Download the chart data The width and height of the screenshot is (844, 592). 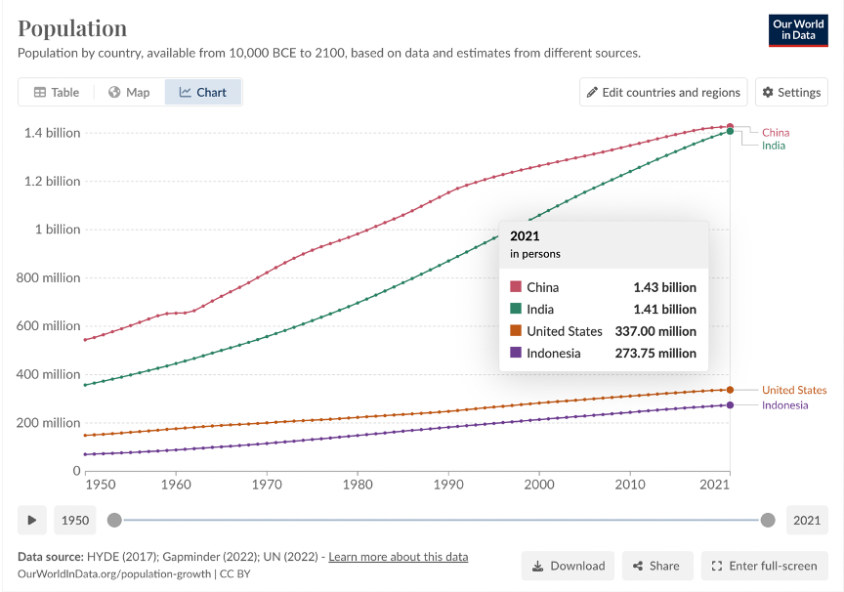568,566
